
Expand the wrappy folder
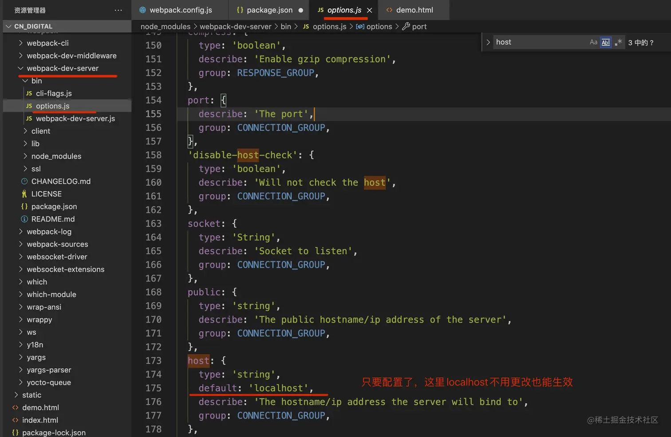(39, 320)
